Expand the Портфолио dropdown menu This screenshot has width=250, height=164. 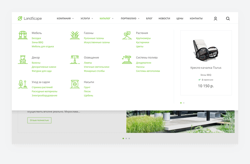pos(130,19)
